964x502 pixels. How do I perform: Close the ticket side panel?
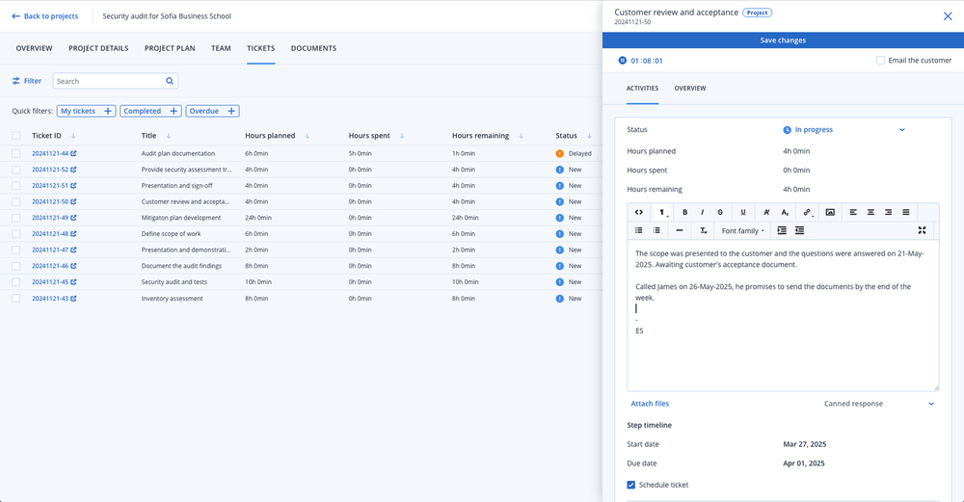948,16
